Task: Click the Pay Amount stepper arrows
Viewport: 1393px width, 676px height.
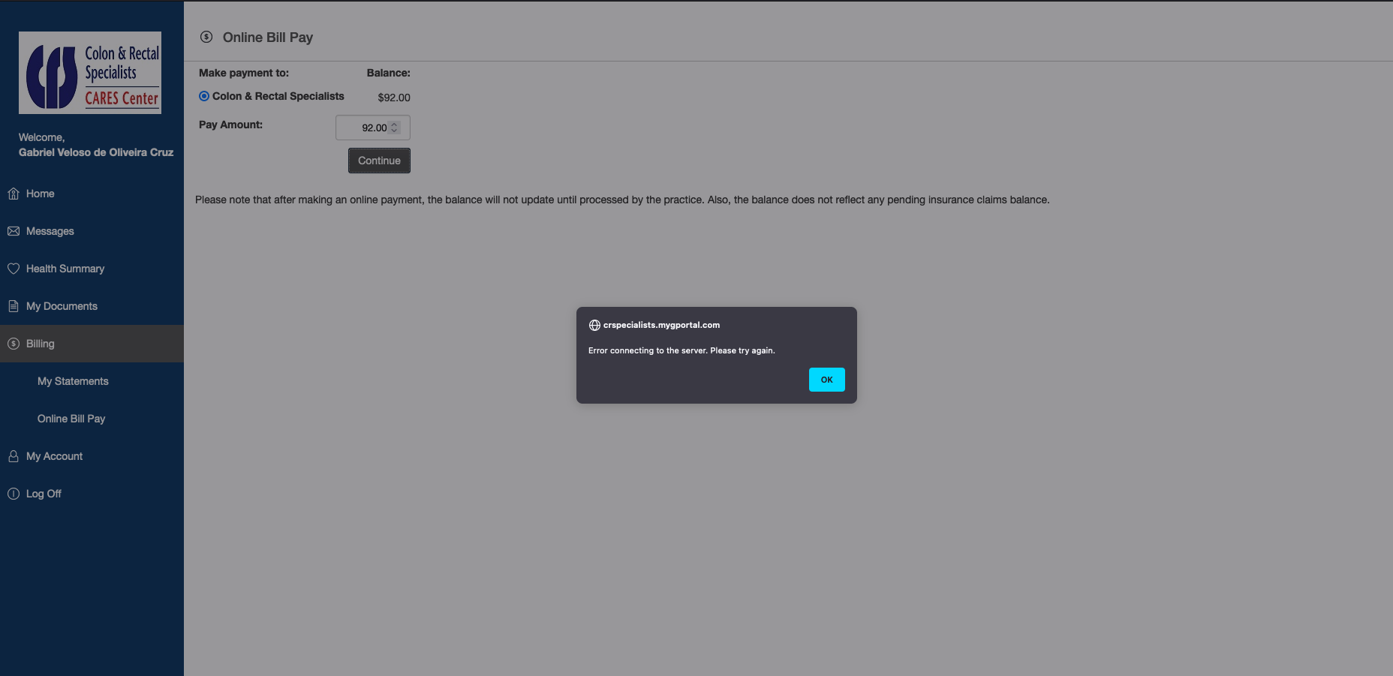Action: [x=394, y=128]
